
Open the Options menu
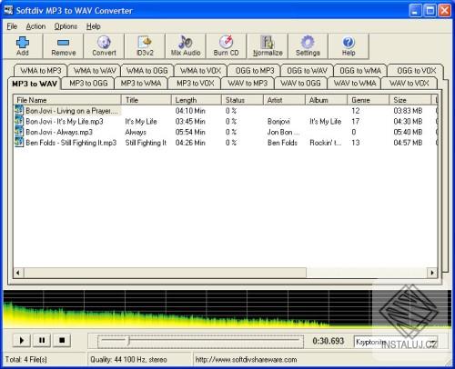[x=66, y=26]
